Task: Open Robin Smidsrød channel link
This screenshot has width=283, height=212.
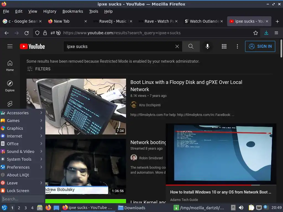Action: coord(151,158)
